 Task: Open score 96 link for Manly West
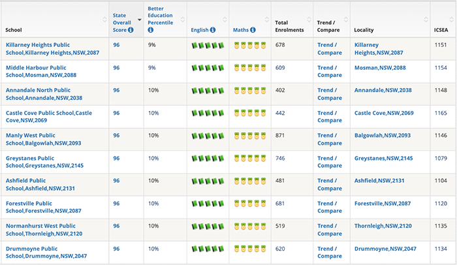[116, 136]
